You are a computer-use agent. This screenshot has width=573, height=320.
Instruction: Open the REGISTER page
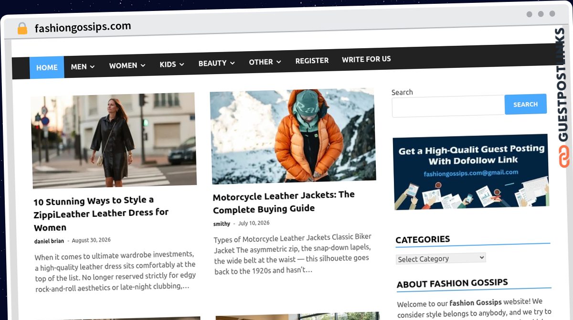[x=312, y=61]
